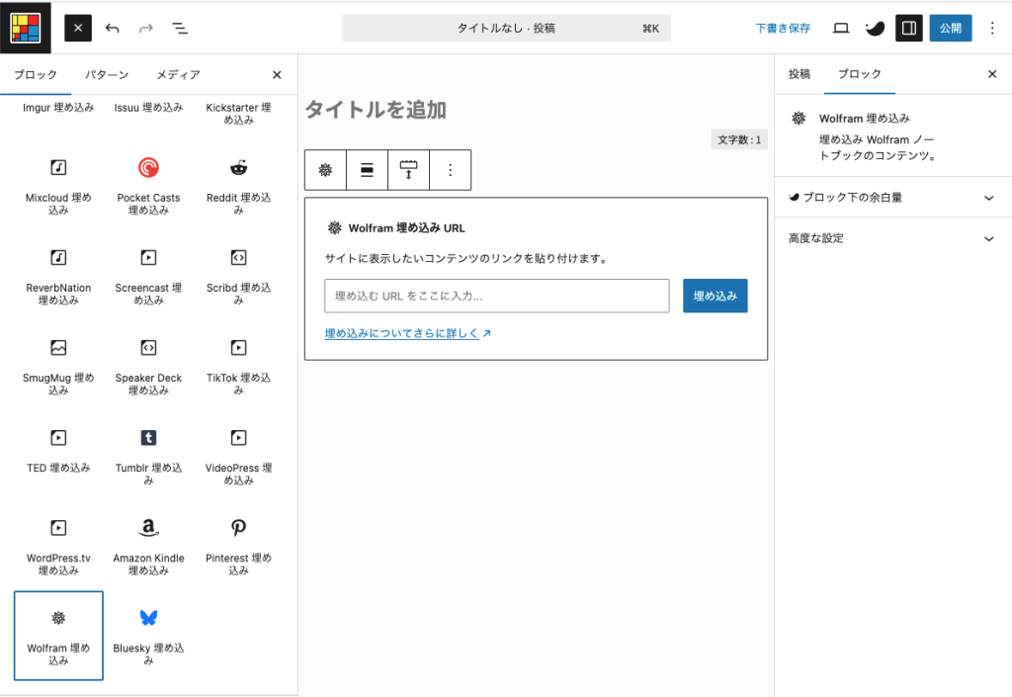Click the embed URL input field

tap(496, 296)
